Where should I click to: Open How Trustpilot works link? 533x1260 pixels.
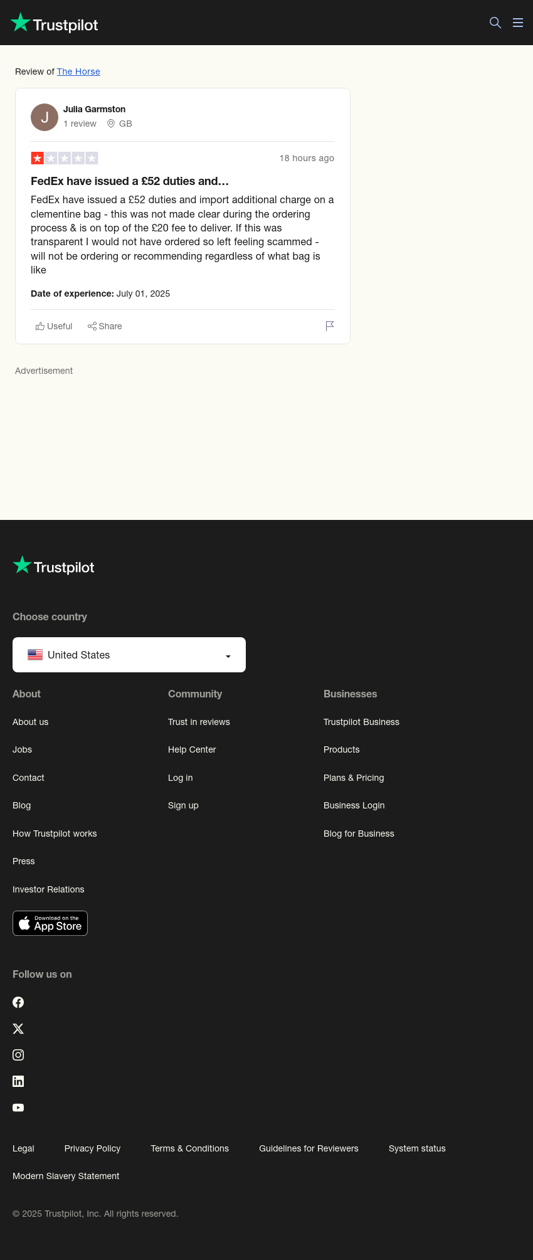pyautogui.click(x=55, y=834)
